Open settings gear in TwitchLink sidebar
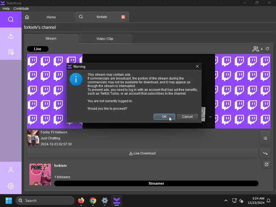The image size is (276, 207). [11, 186]
